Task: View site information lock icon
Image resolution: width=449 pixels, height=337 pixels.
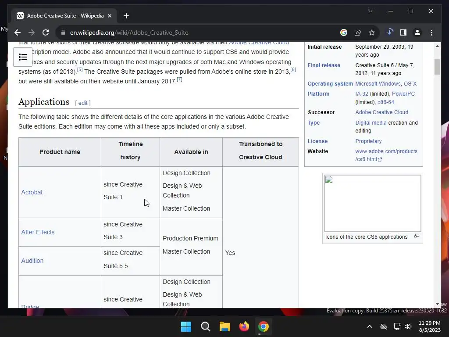Action: [x=63, y=32]
